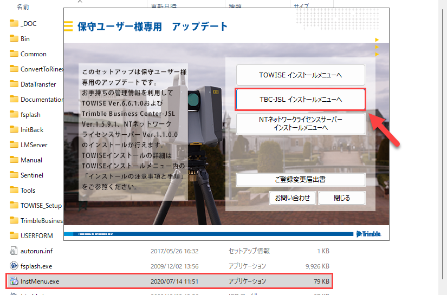Select the Common folder icon
Viewport: 447px width, 295px height.
click(x=14, y=54)
